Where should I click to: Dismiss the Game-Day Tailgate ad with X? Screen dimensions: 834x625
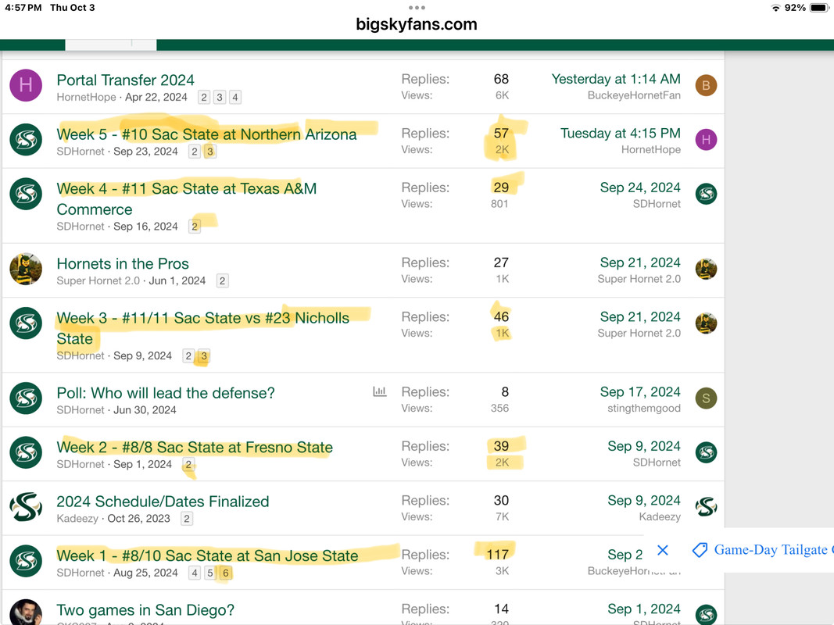662,550
